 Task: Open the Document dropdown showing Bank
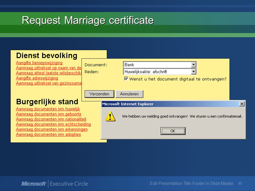tap(193, 65)
